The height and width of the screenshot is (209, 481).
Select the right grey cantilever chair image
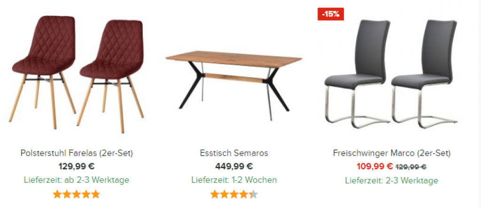click(x=425, y=74)
